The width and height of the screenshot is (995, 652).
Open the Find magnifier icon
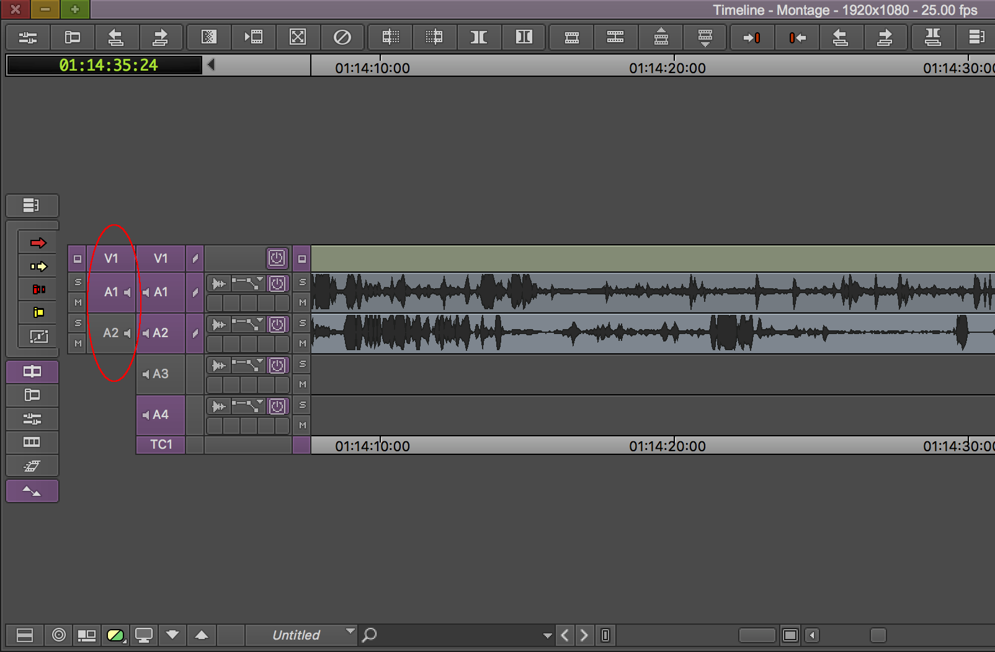(x=369, y=635)
